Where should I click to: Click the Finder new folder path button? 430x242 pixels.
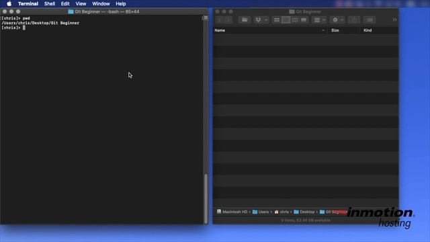point(245,19)
